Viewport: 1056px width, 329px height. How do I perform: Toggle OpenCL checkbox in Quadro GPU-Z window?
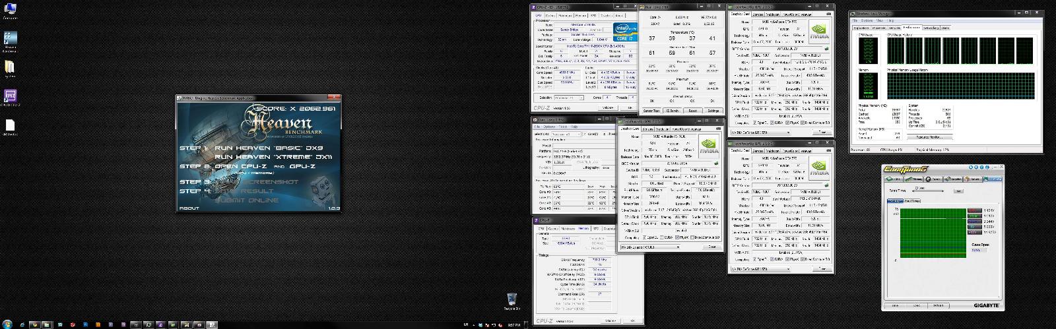643,237
